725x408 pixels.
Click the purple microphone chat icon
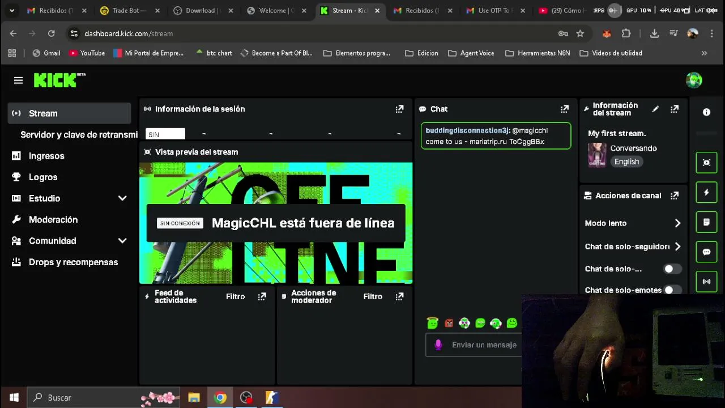438,345
